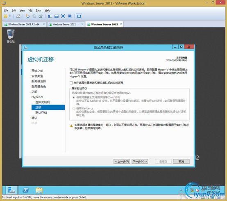Click the greyed 安装(I) install button
Screen dimensions: 227x201
point(163,162)
